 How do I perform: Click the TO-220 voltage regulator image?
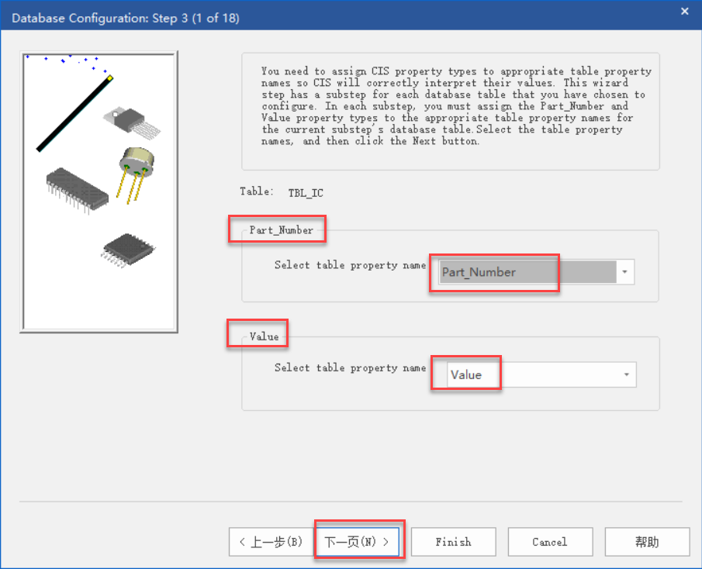tap(123, 119)
